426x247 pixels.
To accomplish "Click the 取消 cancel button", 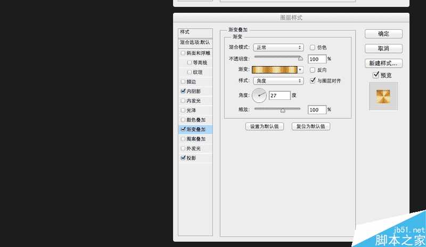I will coord(383,48).
